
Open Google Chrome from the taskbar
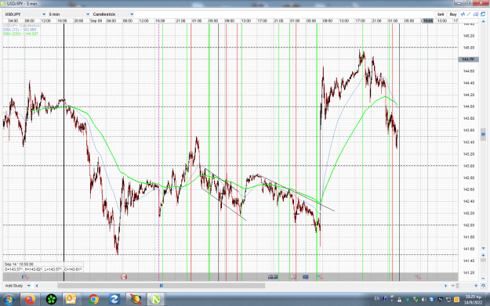(93, 300)
